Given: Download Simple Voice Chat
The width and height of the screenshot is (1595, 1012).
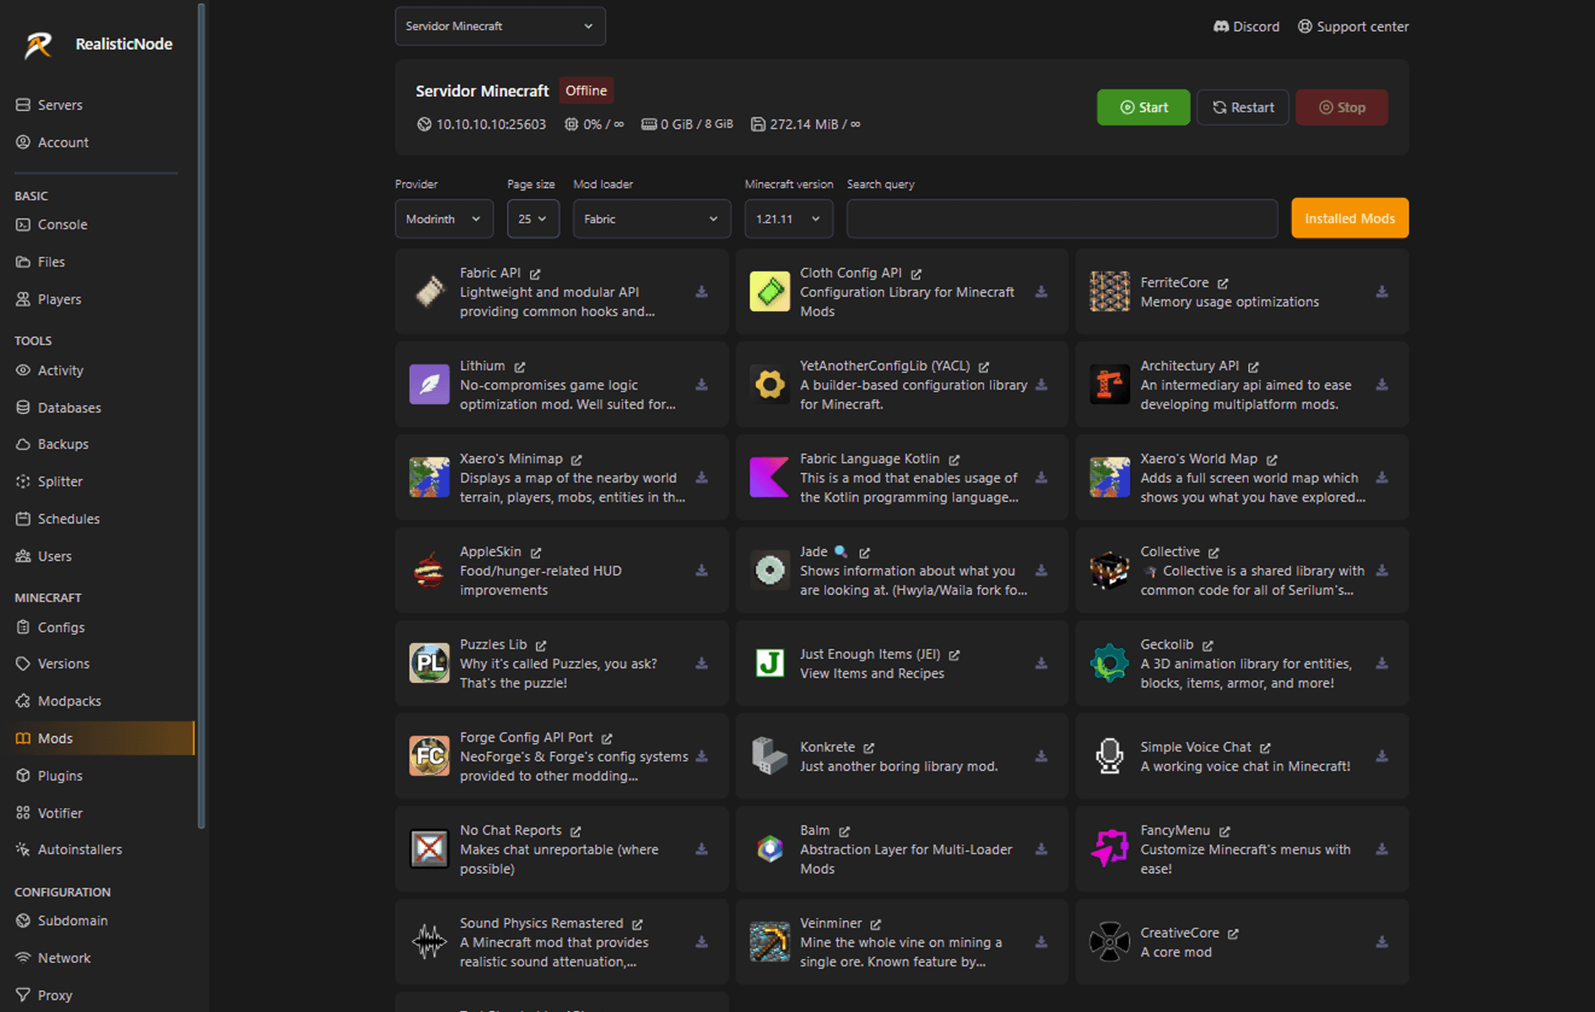Looking at the screenshot, I should click(x=1381, y=756).
